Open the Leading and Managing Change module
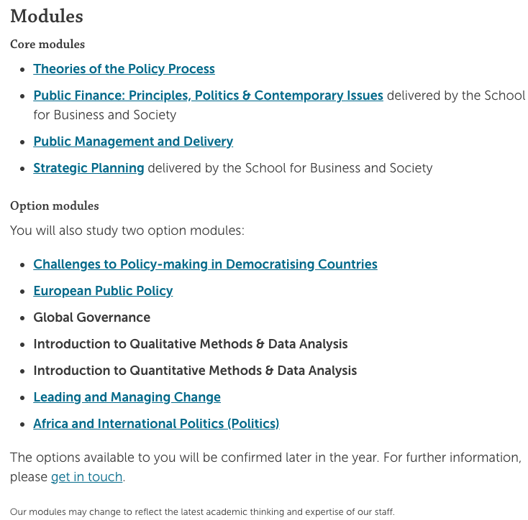 [x=127, y=397]
